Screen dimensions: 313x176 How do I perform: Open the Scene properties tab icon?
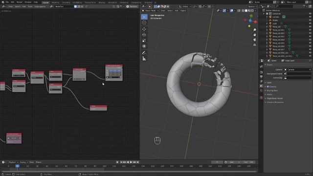261,86
